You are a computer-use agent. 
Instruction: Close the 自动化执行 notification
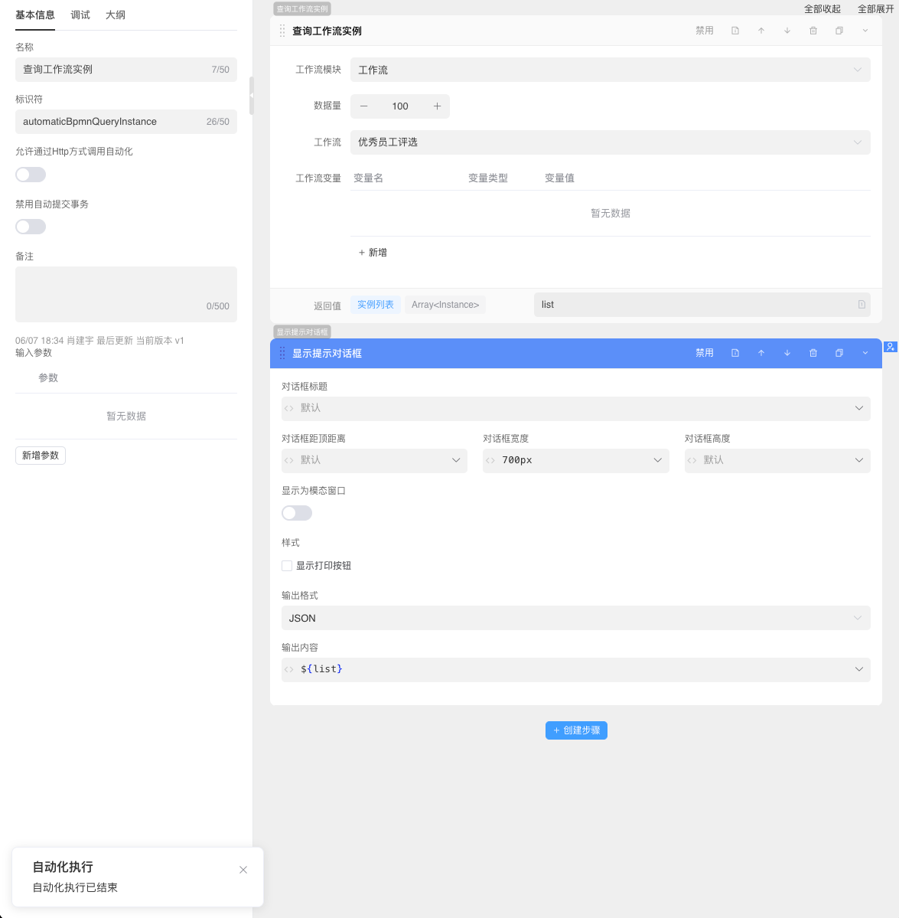[x=243, y=870]
